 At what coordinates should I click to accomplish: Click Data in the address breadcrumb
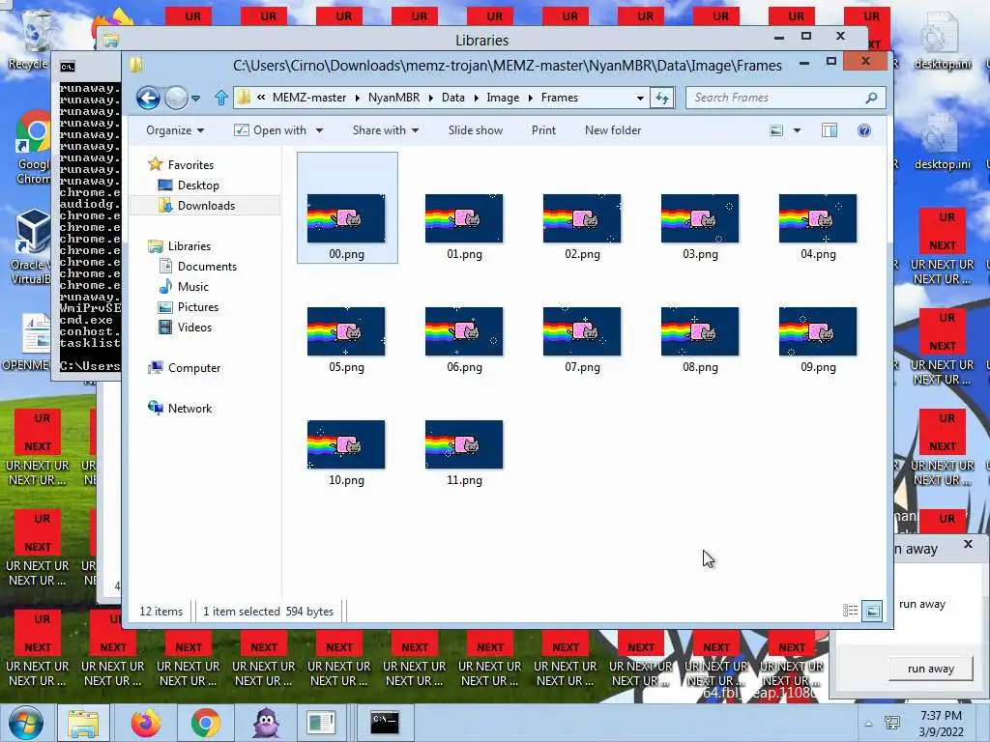pos(452,98)
